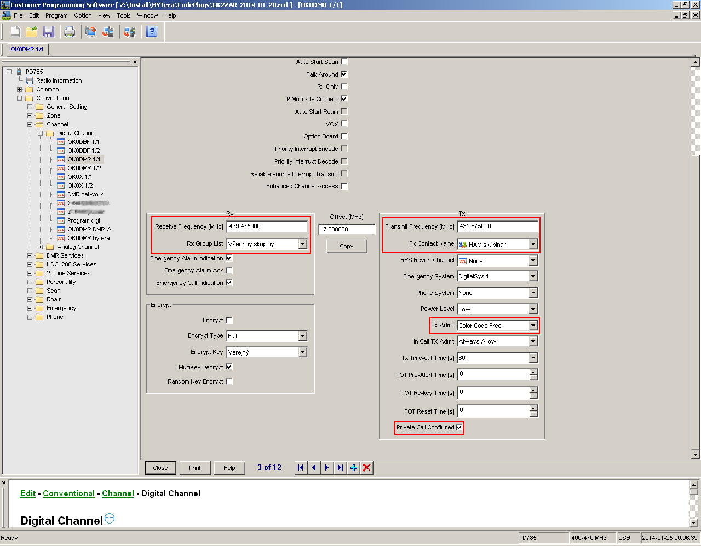
Task: Select OK0DMR 1/2 channel
Action: [84, 168]
